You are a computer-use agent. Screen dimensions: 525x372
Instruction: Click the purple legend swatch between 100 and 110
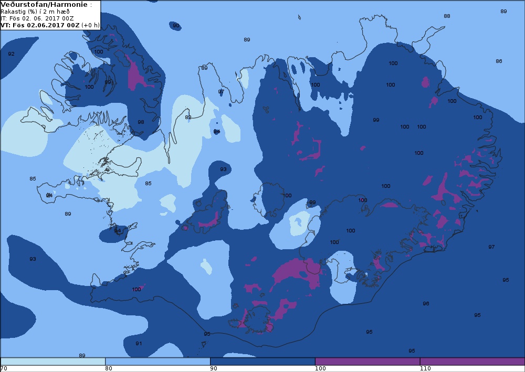[367, 362]
